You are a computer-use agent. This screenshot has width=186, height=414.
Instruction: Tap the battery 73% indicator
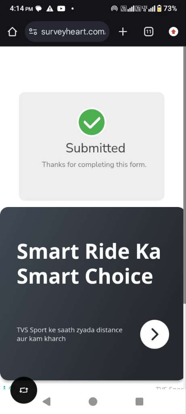click(167, 9)
